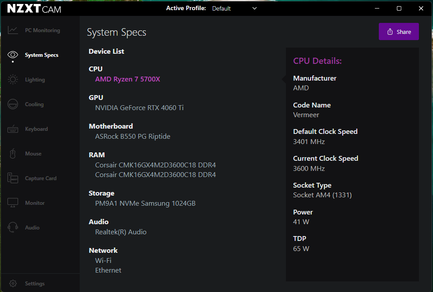The width and height of the screenshot is (433, 292).
Task: Select the Audio headset icon
Action: click(x=13, y=227)
